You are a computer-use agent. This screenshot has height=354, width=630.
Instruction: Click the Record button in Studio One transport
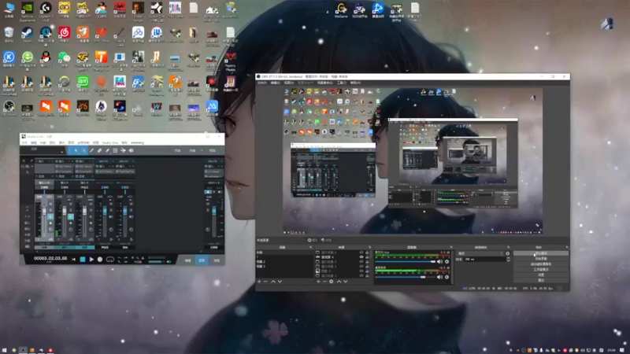(x=100, y=260)
